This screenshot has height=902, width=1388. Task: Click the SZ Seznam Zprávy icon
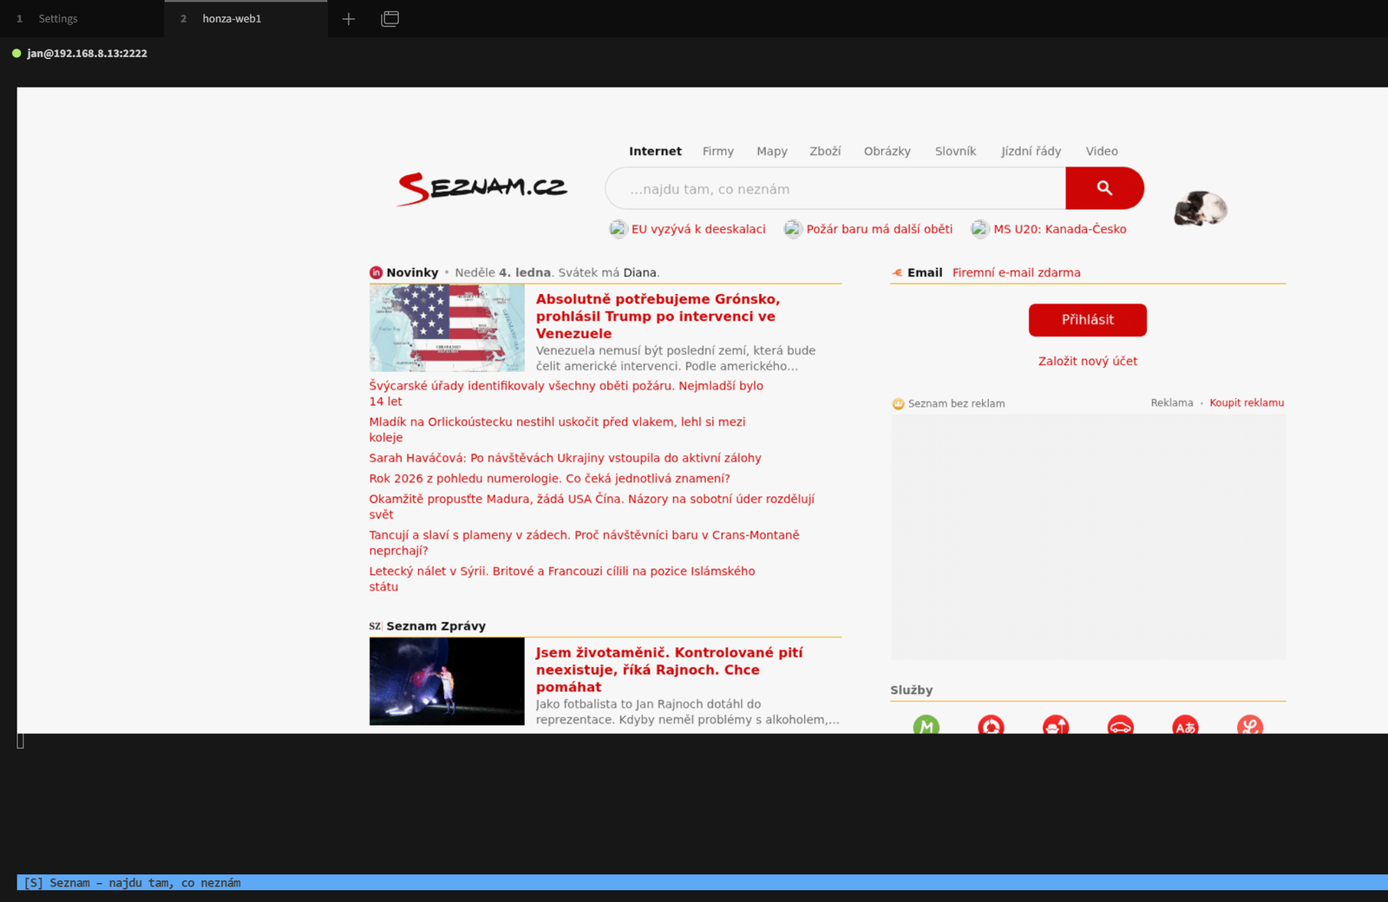point(375,626)
